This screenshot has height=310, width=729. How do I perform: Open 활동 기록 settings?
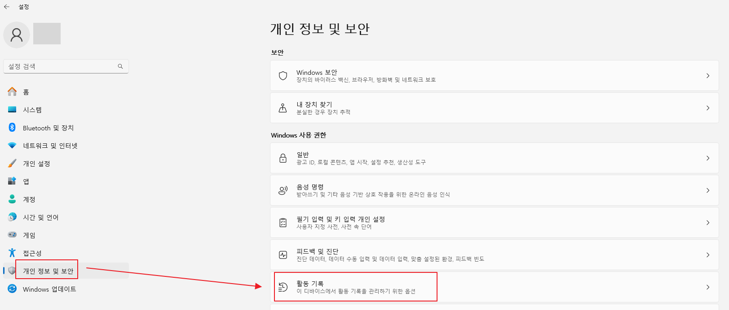[495, 287]
